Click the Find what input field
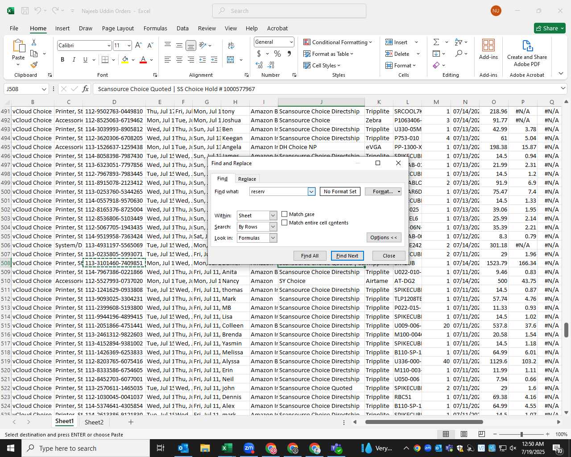 pyautogui.click(x=278, y=191)
